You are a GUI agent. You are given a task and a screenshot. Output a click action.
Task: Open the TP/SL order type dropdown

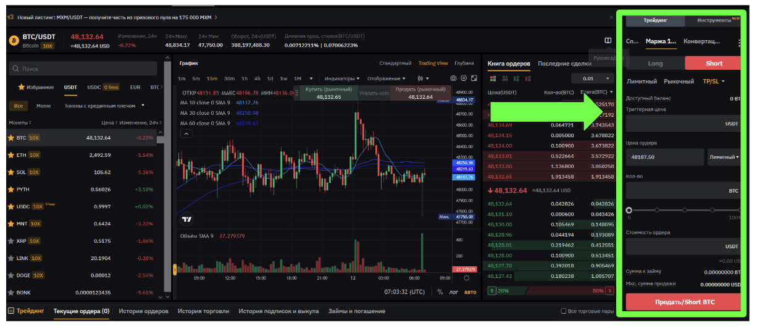click(713, 82)
